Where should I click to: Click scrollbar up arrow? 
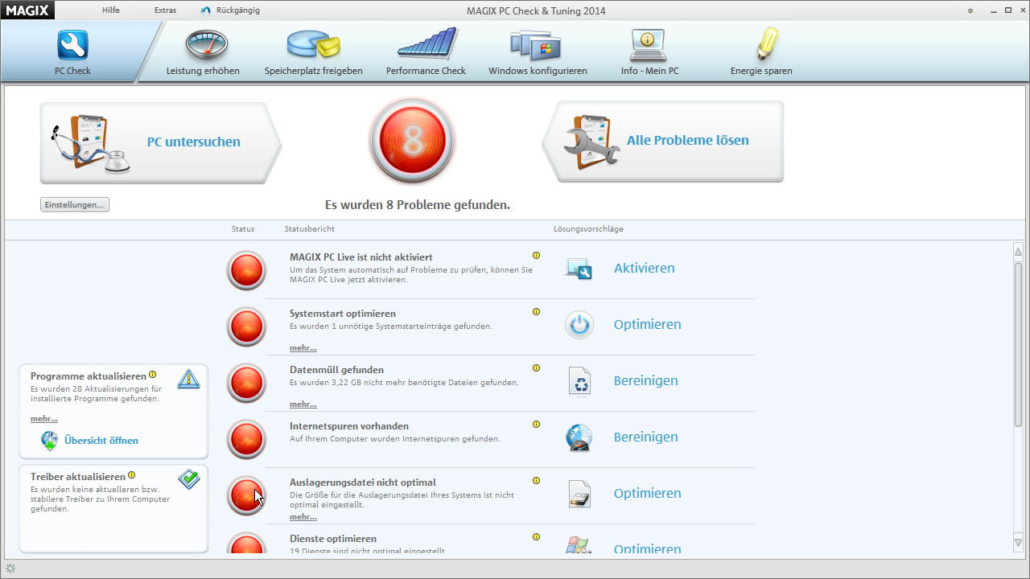(1018, 252)
